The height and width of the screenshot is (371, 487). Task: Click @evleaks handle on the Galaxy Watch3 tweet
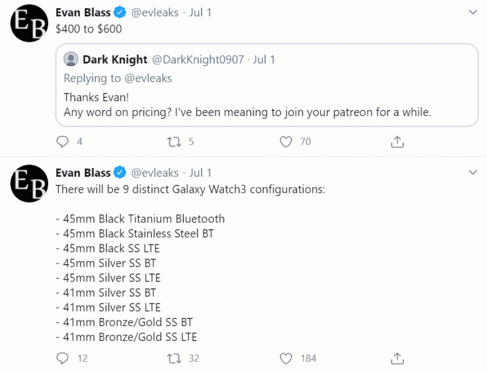coord(154,172)
